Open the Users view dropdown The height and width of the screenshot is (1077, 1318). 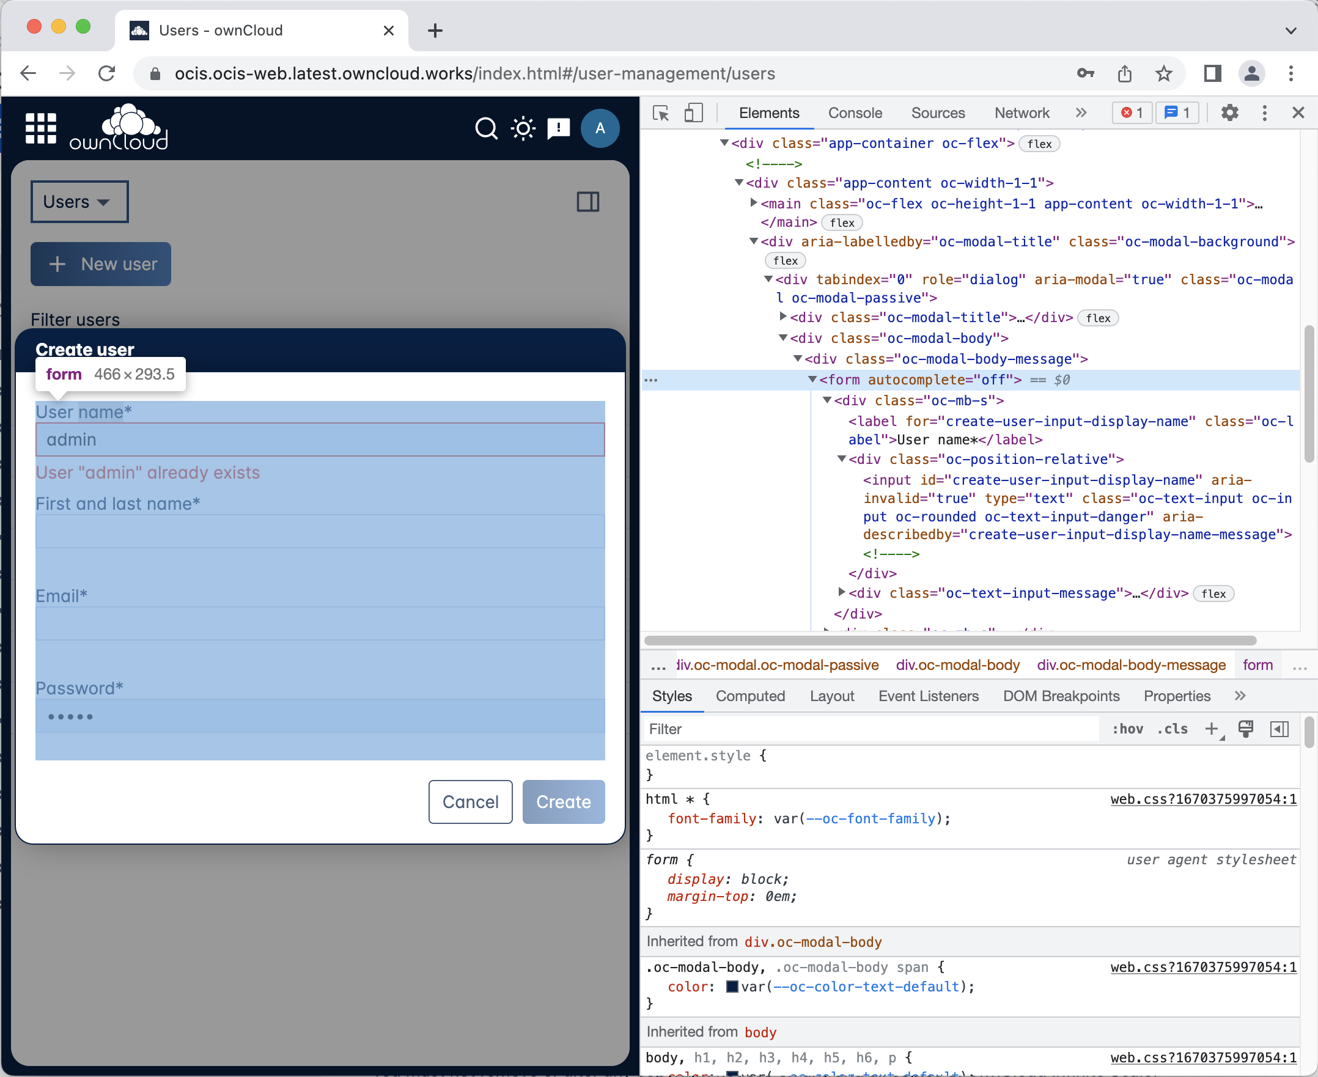(x=79, y=202)
